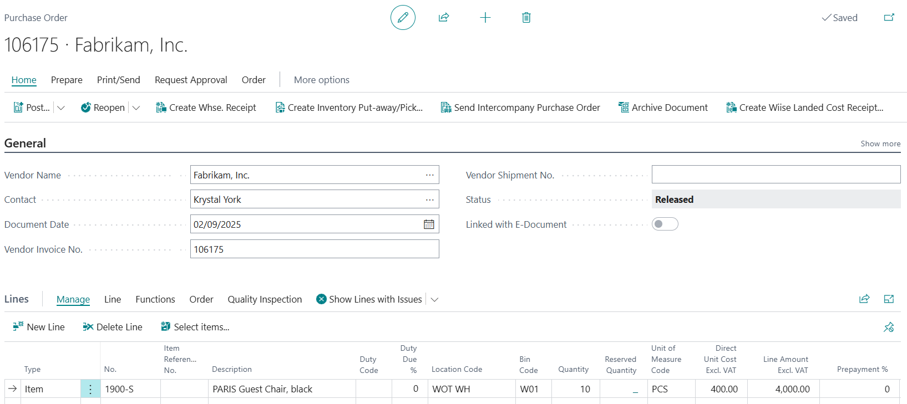Expand the Lines section to full screen
The image size is (907, 404).
tap(889, 299)
